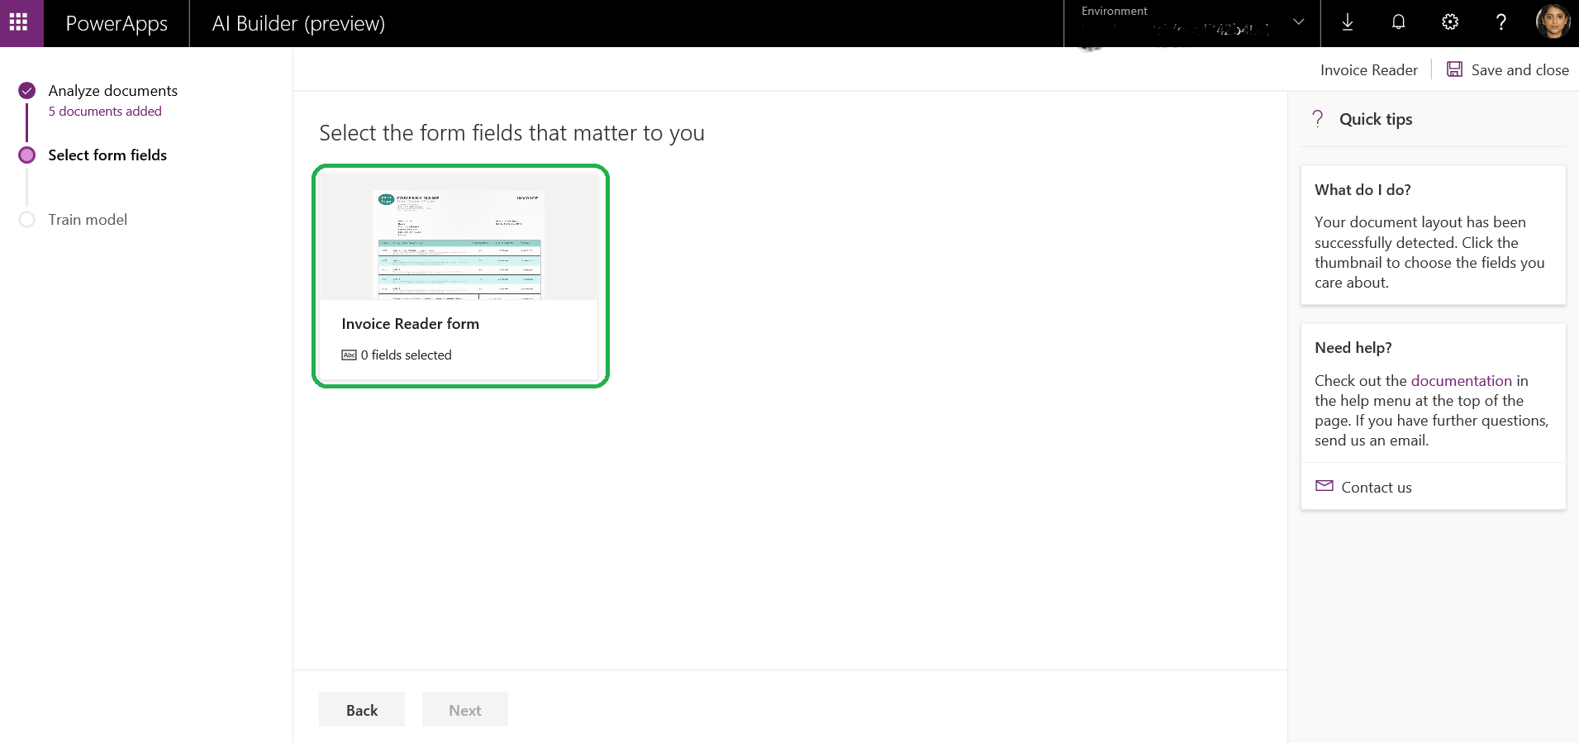Open the user profile avatar

pyautogui.click(x=1552, y=22)
